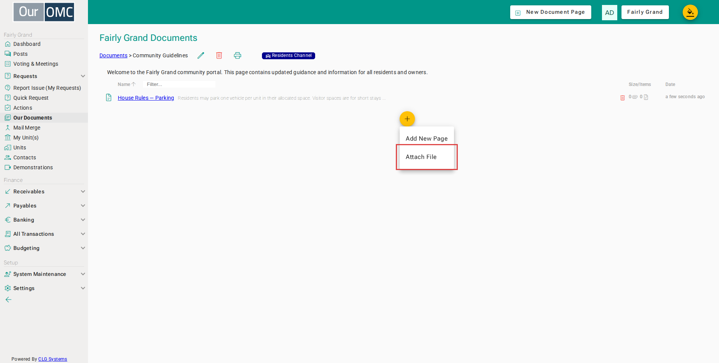Expand the Banking menu
This screenshot has height=363, width=719.
pyautogui.click(x=44, y=220)
